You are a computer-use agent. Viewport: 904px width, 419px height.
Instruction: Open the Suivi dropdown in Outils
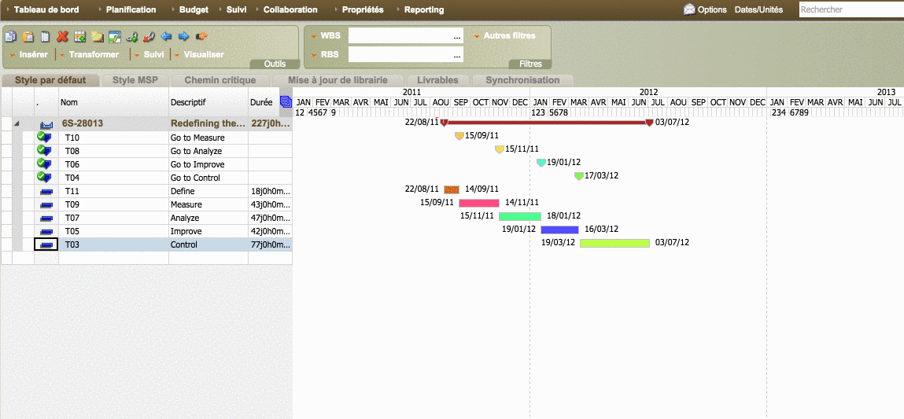149,54
